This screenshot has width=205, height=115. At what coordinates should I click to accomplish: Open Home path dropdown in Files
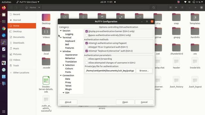click(39, 8)
